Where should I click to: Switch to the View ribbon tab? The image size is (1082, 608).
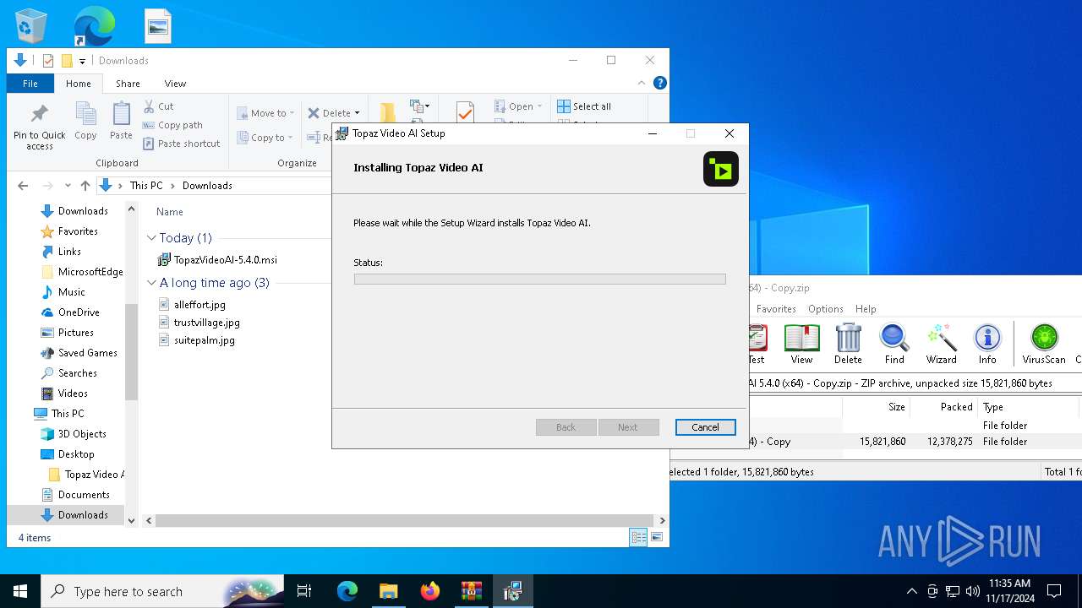[x=175, y=84]
